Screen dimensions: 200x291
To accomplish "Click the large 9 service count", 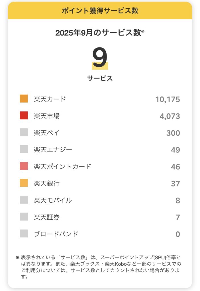I will coord(100,58).
